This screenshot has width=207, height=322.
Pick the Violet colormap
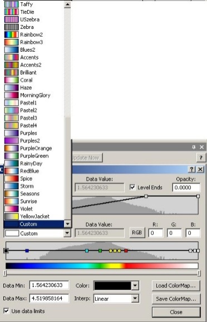click(x=34, y=209)
